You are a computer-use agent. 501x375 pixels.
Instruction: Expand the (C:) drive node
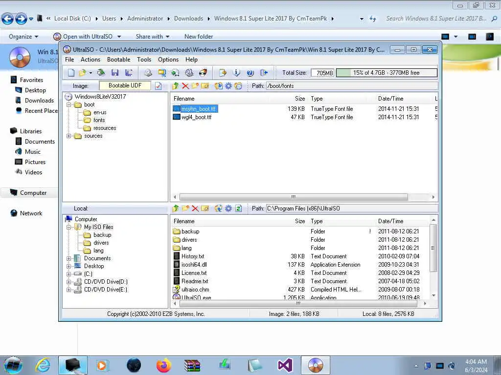pos(68,274)
